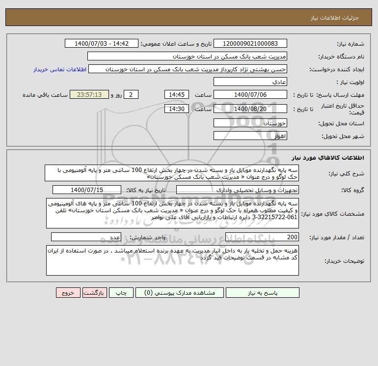The image size is (378, 366).
Task: Click the priority field showing عادی
Action: [x=250, y=82]
